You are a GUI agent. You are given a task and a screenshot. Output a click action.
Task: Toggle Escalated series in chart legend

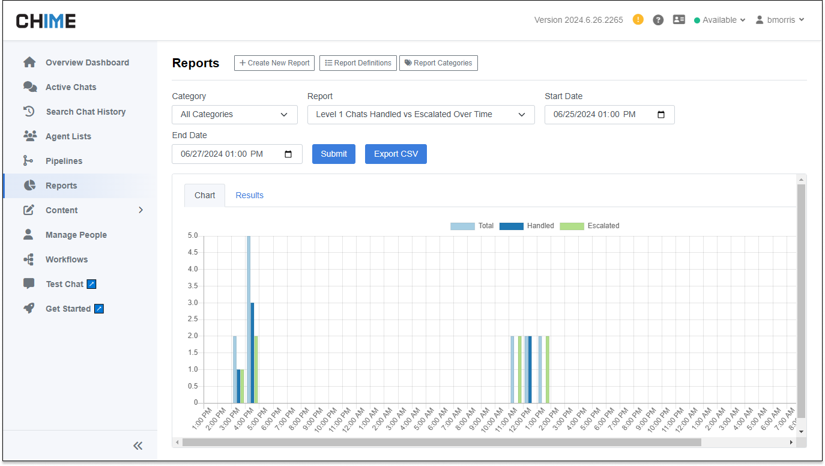[x=589, y=226]
